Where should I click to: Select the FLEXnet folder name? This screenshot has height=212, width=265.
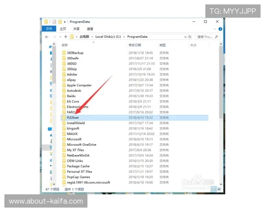click(73, 117)
